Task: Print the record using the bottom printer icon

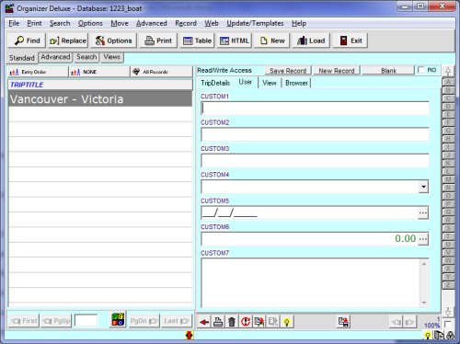Action: coord(218,322)
